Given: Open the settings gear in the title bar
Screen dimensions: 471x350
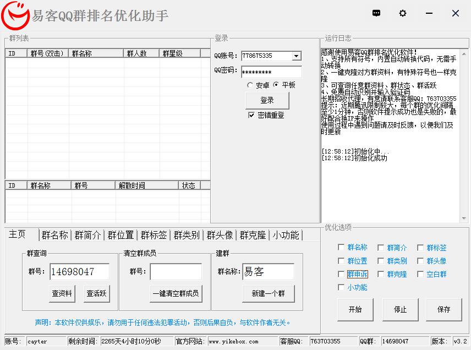Looking at the screenshot, I should click(403, 13).
